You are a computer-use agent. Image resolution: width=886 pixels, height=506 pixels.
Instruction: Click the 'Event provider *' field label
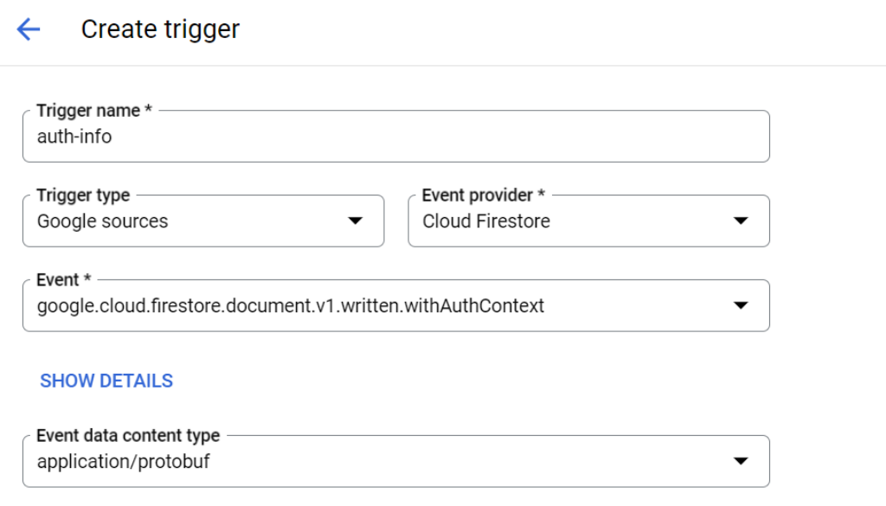point(485,195)
